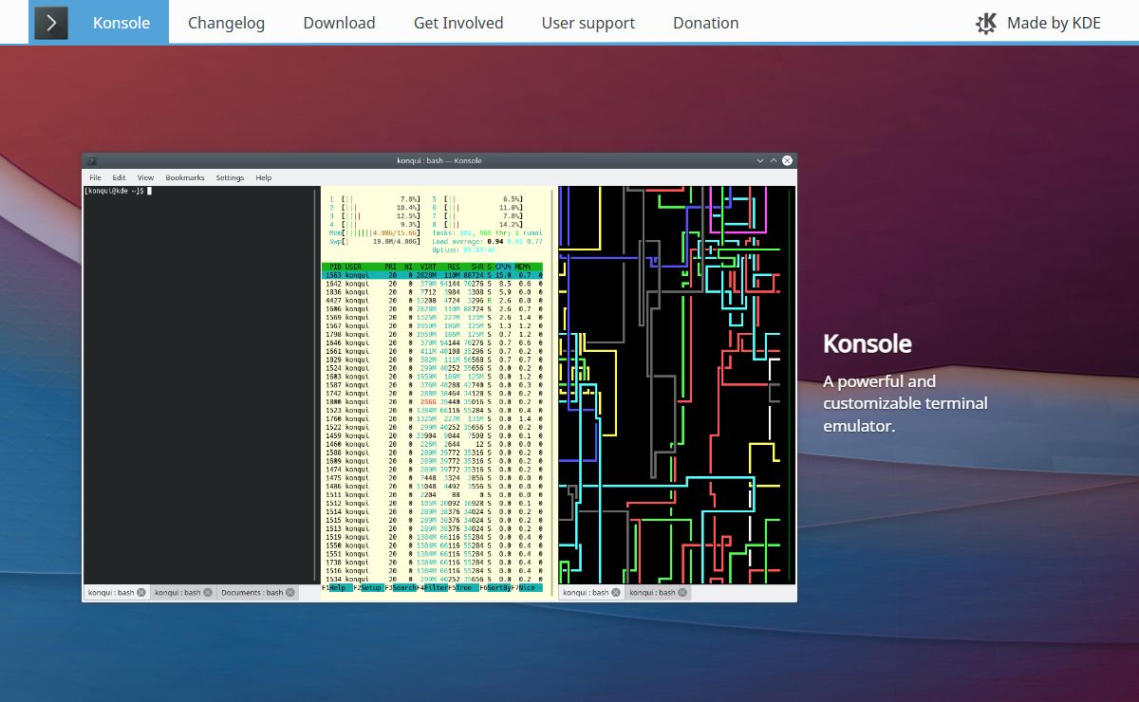Click the KDE gear logo icon
The height and width of the screenshot is (702, 1139).
pyautogui.click(x=987, y=23)
